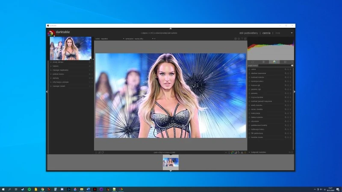Click the darktable logo icon

pos(51,33)
